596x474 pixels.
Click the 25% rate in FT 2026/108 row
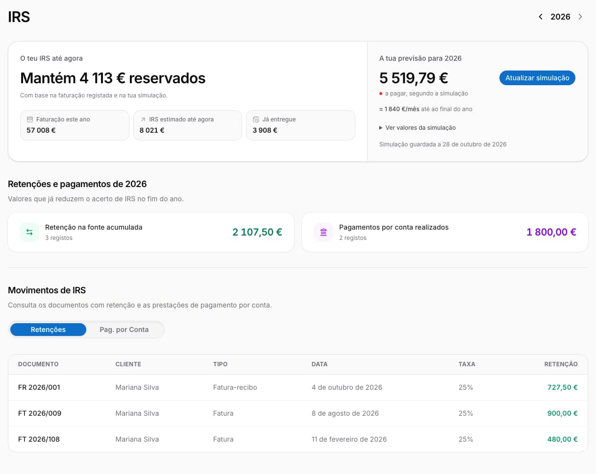pos(466,439)
